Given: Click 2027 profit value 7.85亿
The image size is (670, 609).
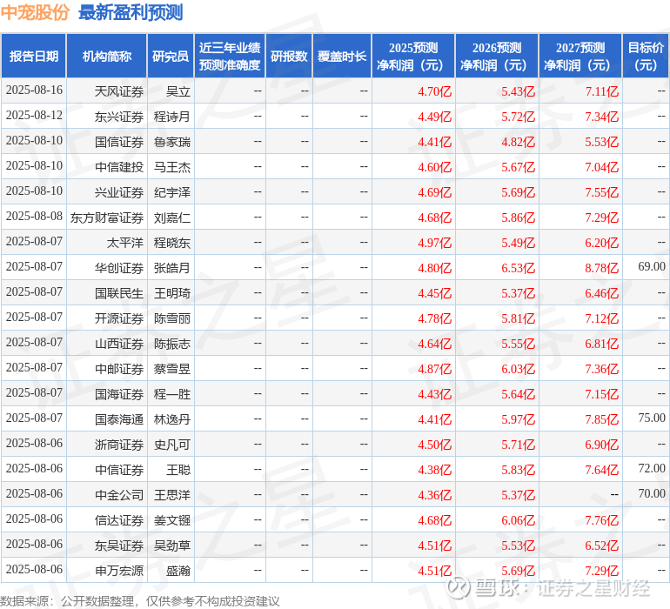Looking at the screenshot, I should click(x=601, y=419).
